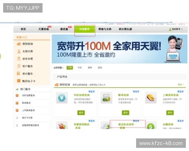The width and height of the screenshot is (189, 151).
Task: Click the broadband 100M promotion banner
Action: coord(120,49)
